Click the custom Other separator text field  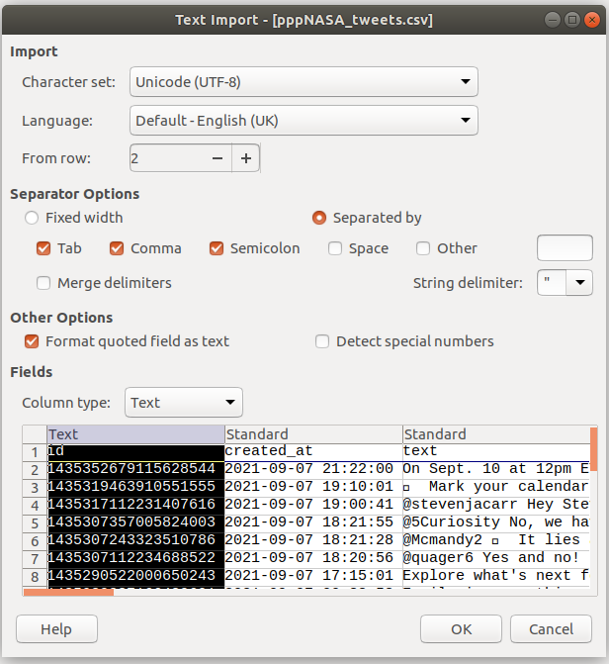(x=565, y=248)
